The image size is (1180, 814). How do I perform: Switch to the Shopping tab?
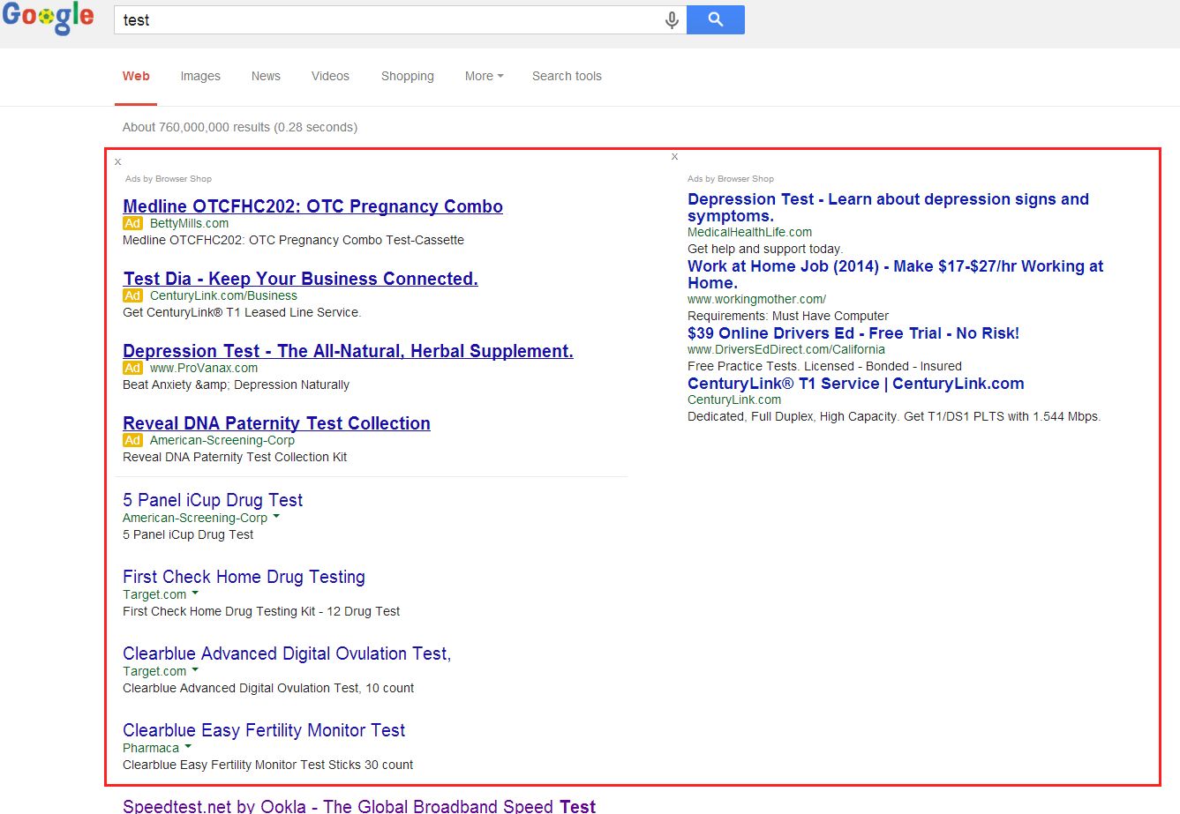[x=407, y=76]
